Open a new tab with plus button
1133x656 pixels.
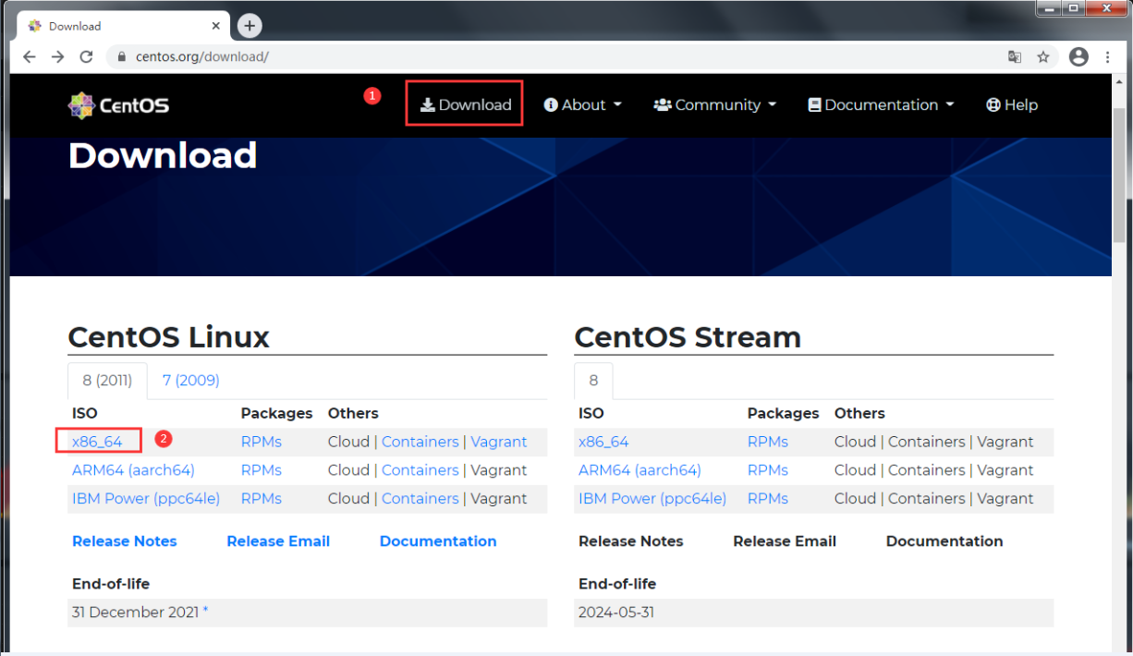[x=250, y=26]
